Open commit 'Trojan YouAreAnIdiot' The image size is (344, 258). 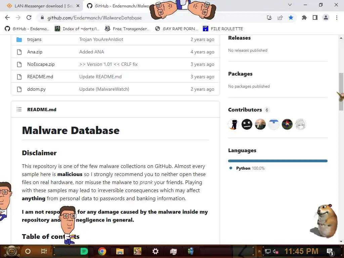(101, 40)
